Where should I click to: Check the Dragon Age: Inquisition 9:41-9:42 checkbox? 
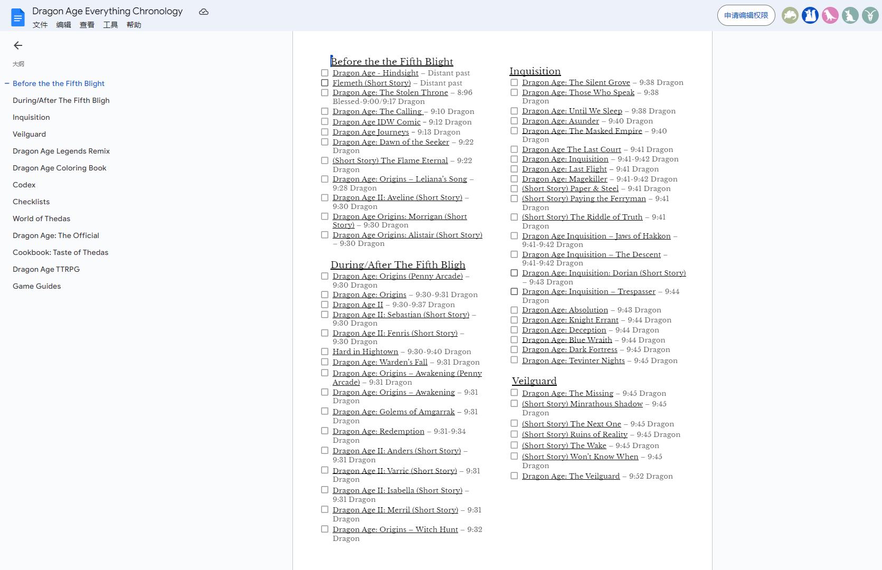514,159
